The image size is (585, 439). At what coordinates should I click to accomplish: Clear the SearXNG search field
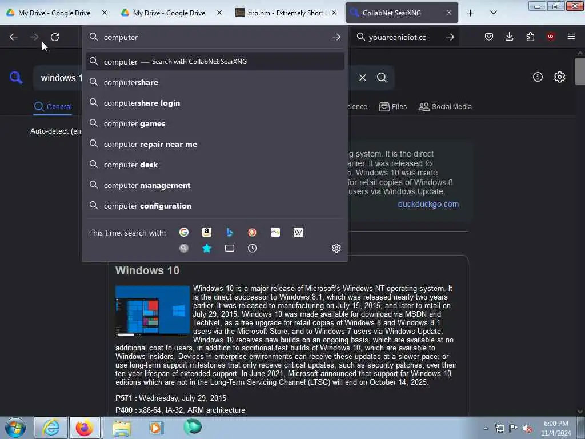click(362, 78)
